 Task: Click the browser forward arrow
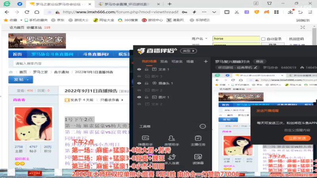17,12
